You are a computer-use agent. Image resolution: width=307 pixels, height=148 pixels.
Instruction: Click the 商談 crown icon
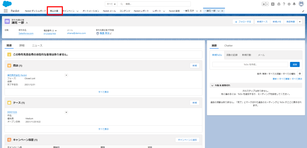click(x=9, y=66)
